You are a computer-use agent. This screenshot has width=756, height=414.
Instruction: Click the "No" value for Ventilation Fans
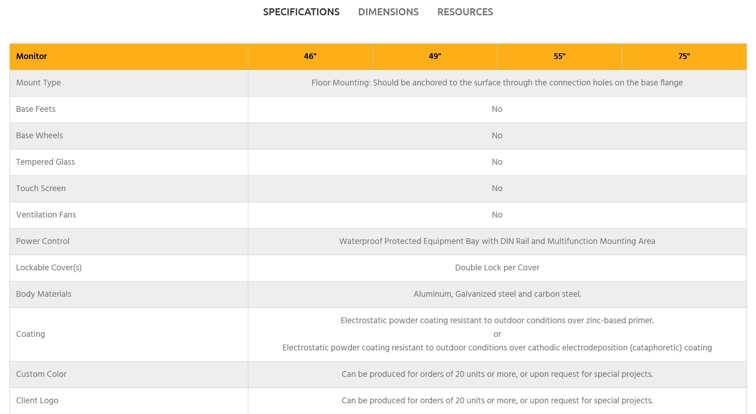click(497, 215)
